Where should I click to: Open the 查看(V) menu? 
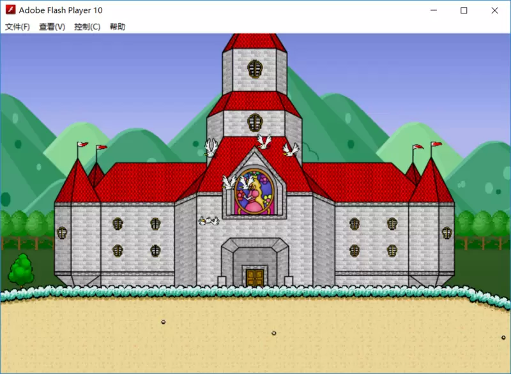52,27
